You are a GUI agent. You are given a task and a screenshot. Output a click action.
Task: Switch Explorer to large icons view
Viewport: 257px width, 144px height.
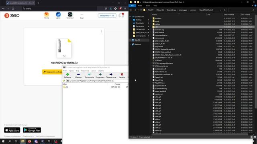(255, 137)
